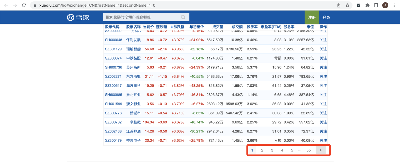This screenshot has width=400, height=164.
Task: Open stock code SZ002438
Action: click(x=113, y=131)
